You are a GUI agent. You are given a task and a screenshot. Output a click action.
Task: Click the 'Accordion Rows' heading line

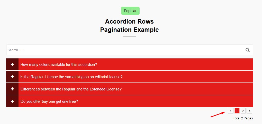[129, 21]
